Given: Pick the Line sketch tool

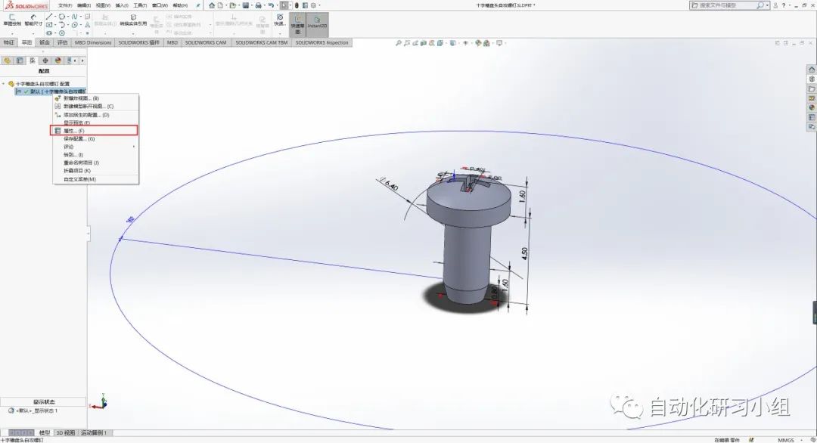Looking at the screenshot, I should click(49, 17).
